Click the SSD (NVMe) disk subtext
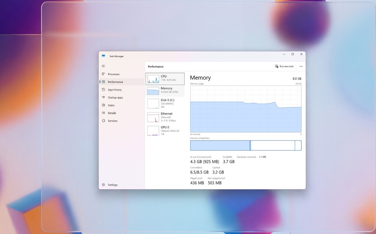The height and width of the screenshot is (234, 376). point(167,104)
